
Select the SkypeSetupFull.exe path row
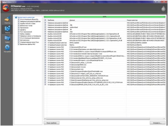(105, 60)
